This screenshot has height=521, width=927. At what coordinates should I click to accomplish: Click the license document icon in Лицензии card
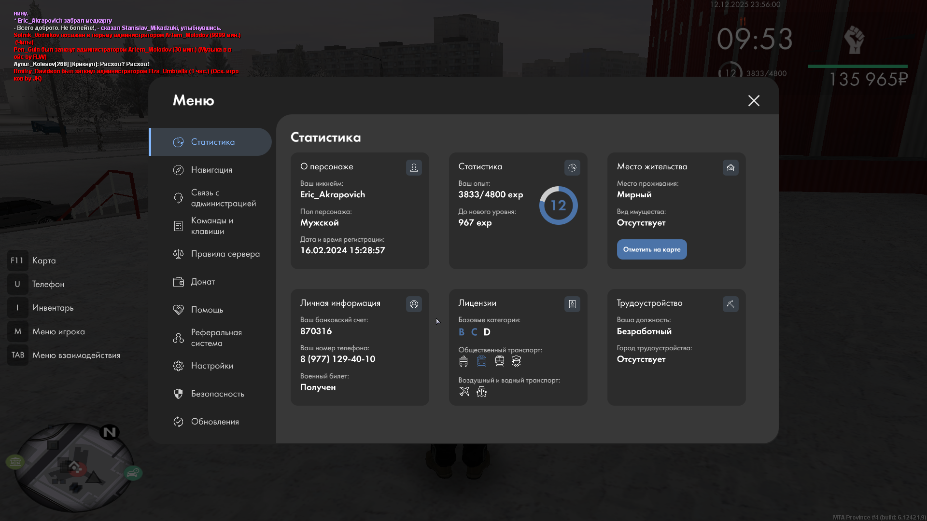tap(572, 304)
